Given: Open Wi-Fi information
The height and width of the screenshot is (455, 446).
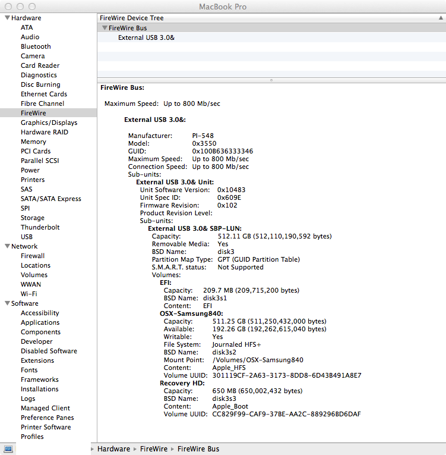Looking at the screenshot, I should 29,294.
